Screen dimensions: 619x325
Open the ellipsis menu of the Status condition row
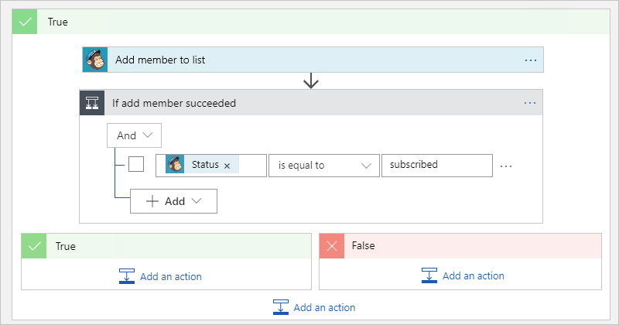[506, 166]
